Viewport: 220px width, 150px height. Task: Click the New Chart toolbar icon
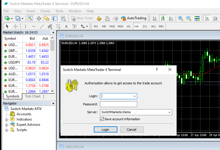click(x=7, y=18)
